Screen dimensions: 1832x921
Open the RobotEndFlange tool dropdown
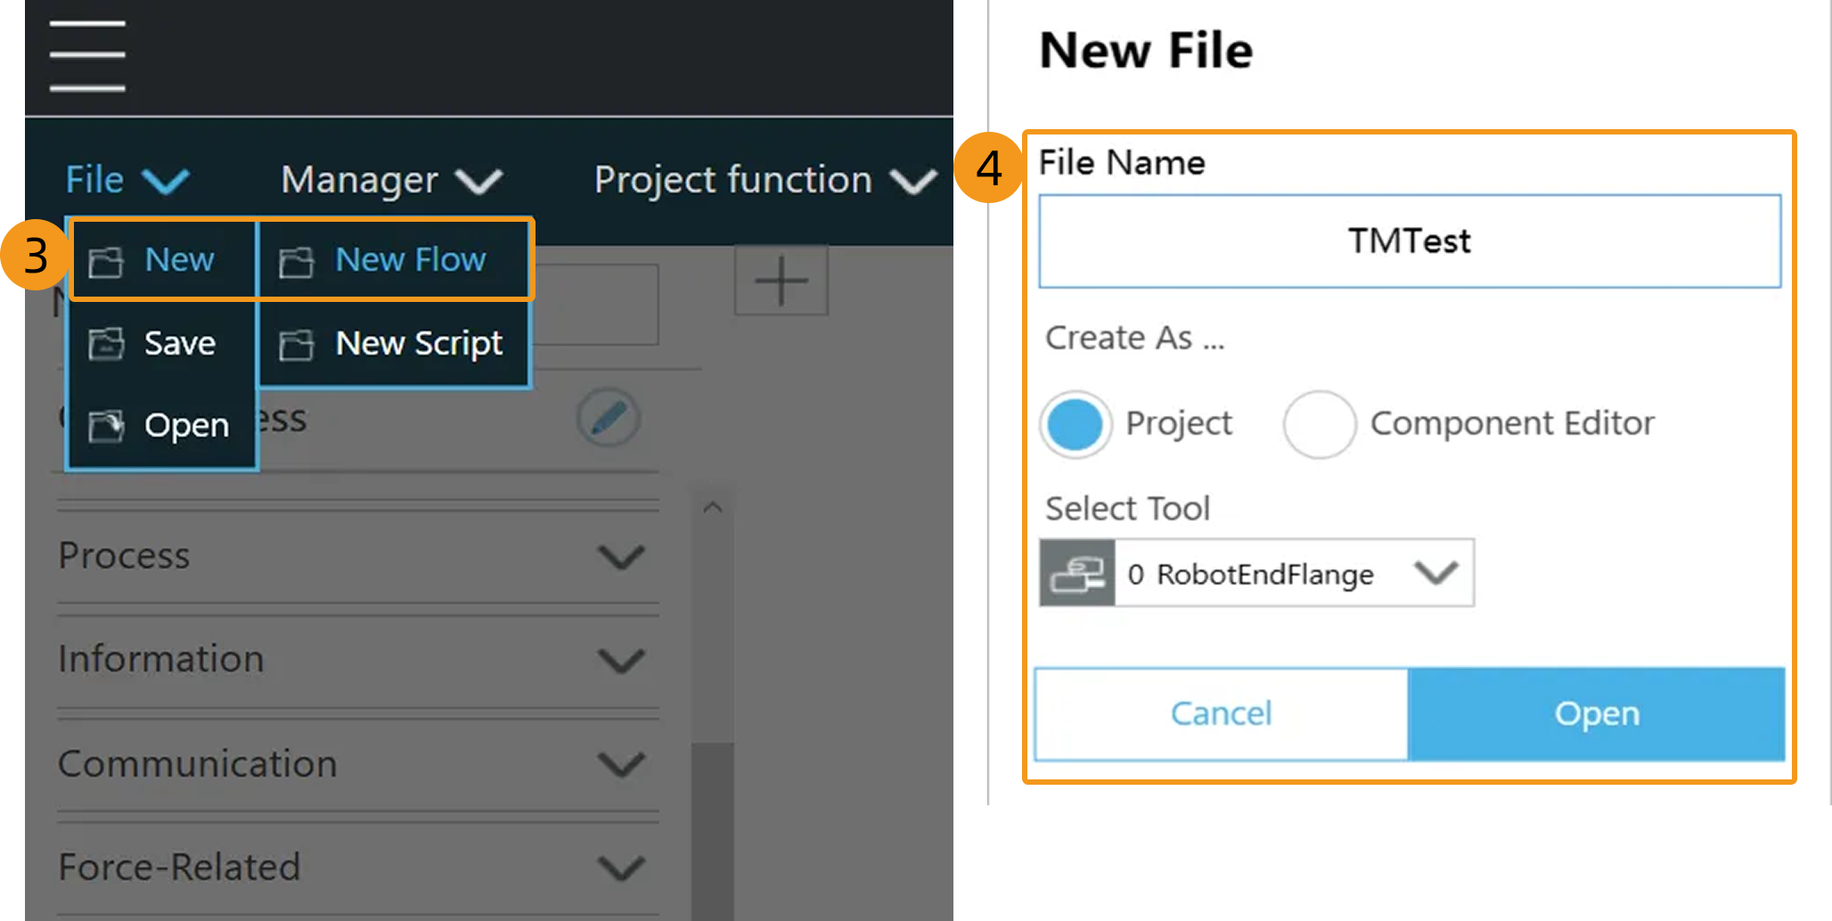tap(1435, 573)
